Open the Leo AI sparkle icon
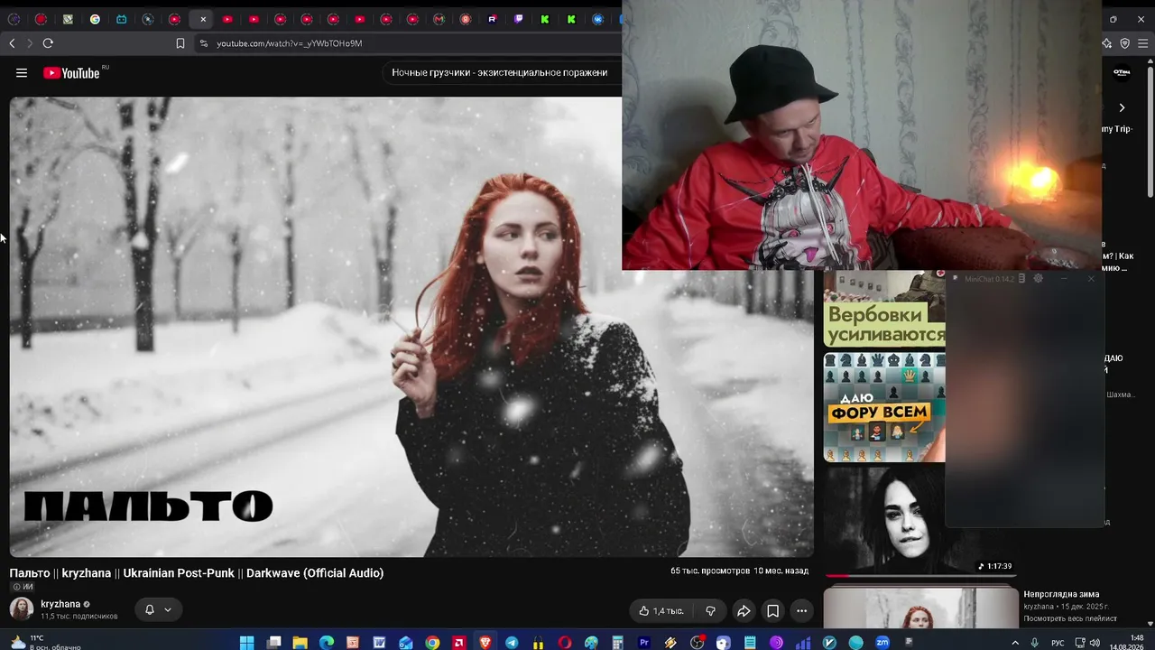Image resolution: width=1155 pixels, height=650 pixels. [x=1107, y=43]
